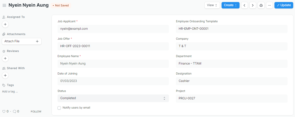This screenshot has width=295, height=117.
Task: Add an assignee with the Assigned To plus
Action: (x=5, y=24)
